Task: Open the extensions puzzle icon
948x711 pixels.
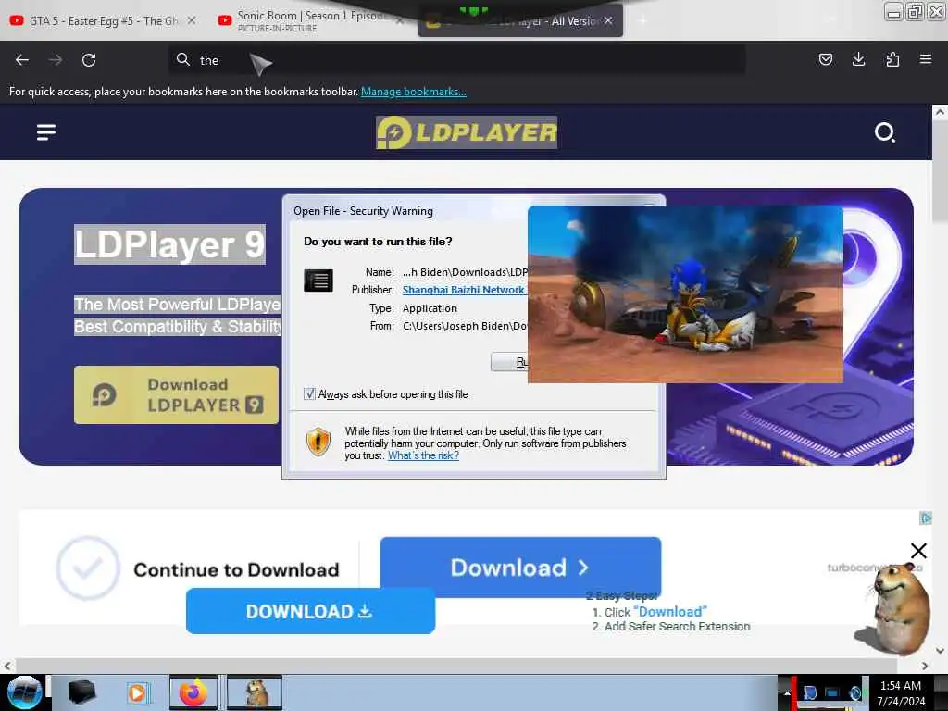Action: 892,59
